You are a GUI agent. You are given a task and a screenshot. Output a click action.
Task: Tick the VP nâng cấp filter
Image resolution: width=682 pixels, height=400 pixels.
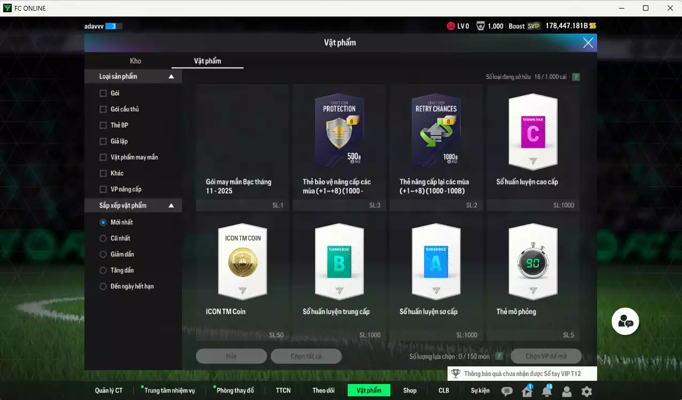click(103, 189)
